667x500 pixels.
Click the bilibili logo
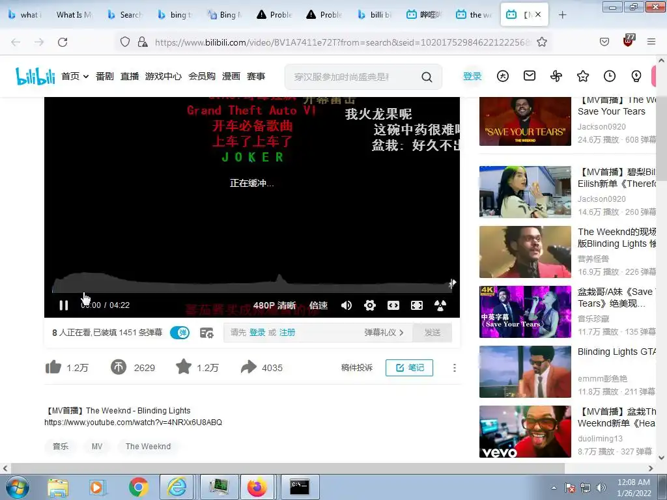[35, 76]
